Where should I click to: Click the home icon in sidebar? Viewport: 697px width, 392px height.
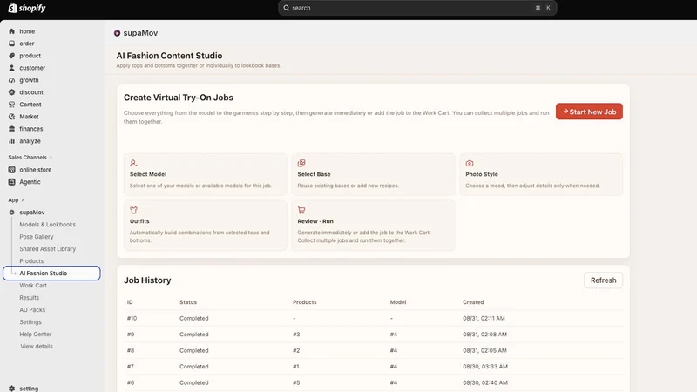[x=11, y=31]
